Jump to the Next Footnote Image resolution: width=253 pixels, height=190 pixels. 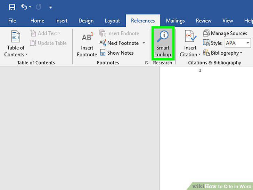pos(119,43)
